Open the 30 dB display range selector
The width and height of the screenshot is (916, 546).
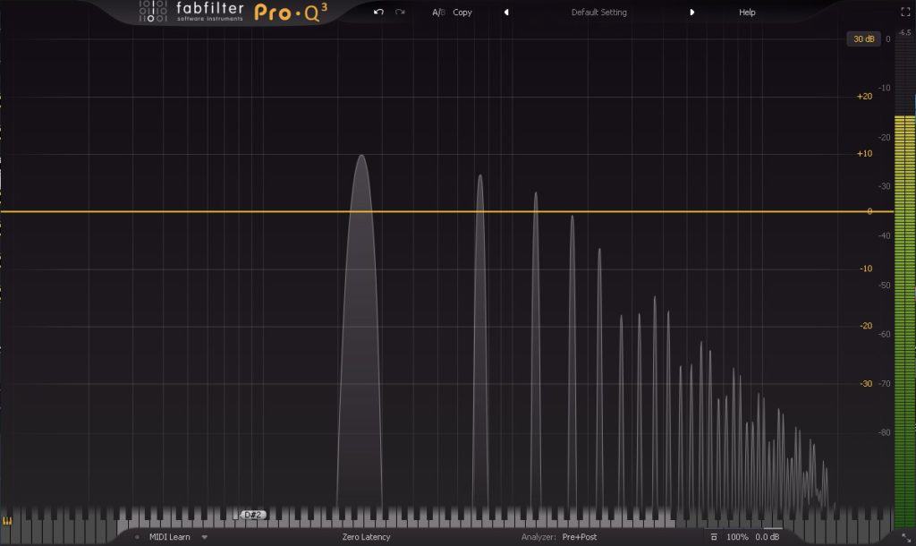tap(863, 38)
